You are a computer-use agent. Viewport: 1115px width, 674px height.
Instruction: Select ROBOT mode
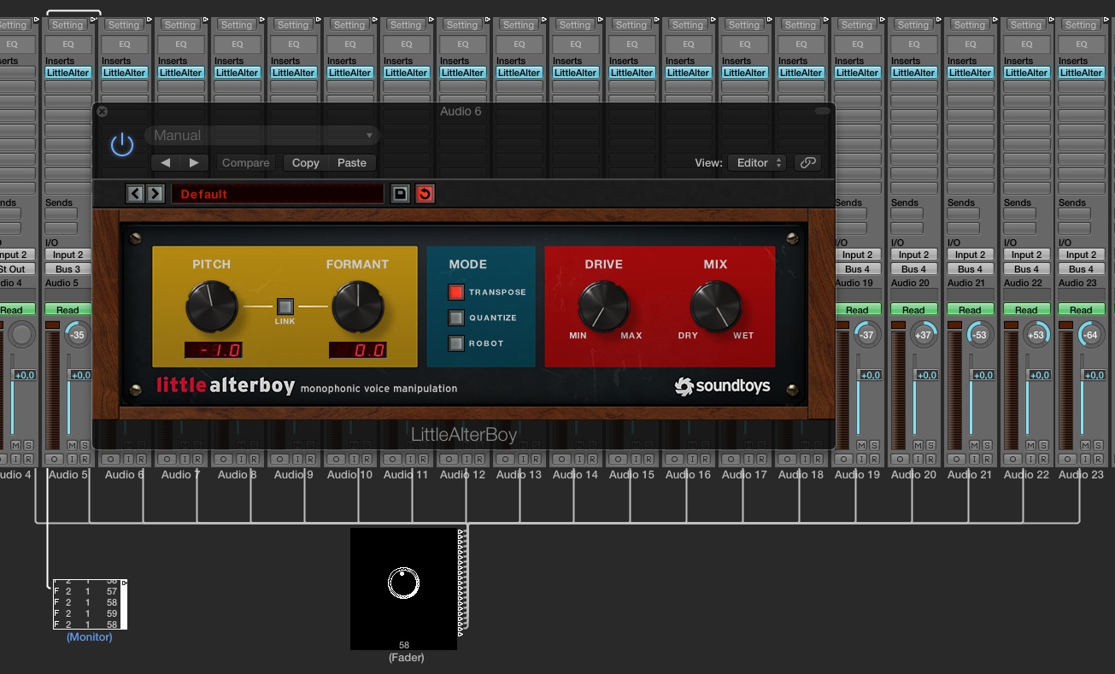(456, 343)
